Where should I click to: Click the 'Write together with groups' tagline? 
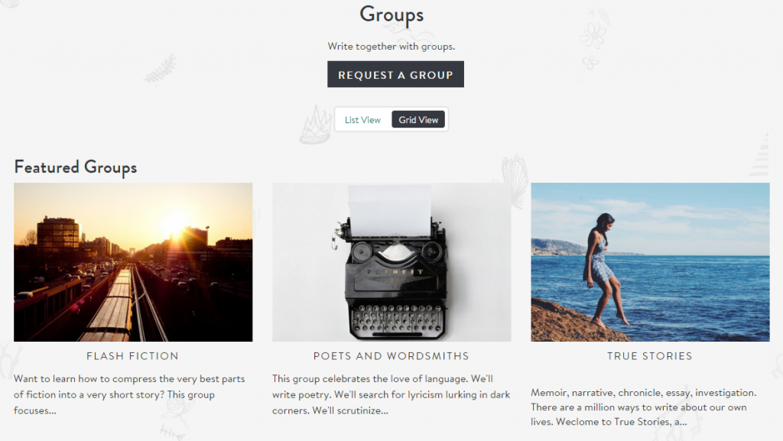[391, 47]
